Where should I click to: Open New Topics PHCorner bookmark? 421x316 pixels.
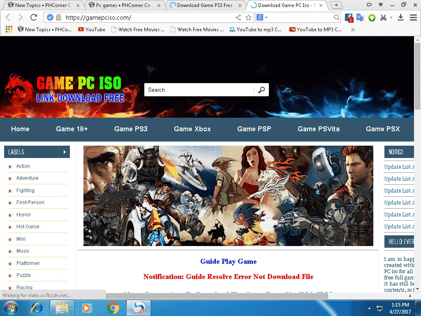tap(44, 30)
